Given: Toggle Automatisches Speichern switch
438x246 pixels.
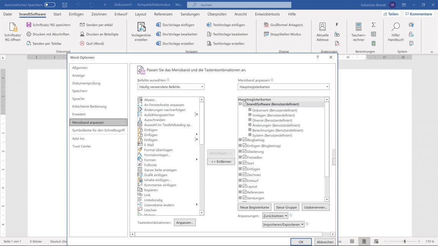Looking at the screenshot, I should [50, 5].
